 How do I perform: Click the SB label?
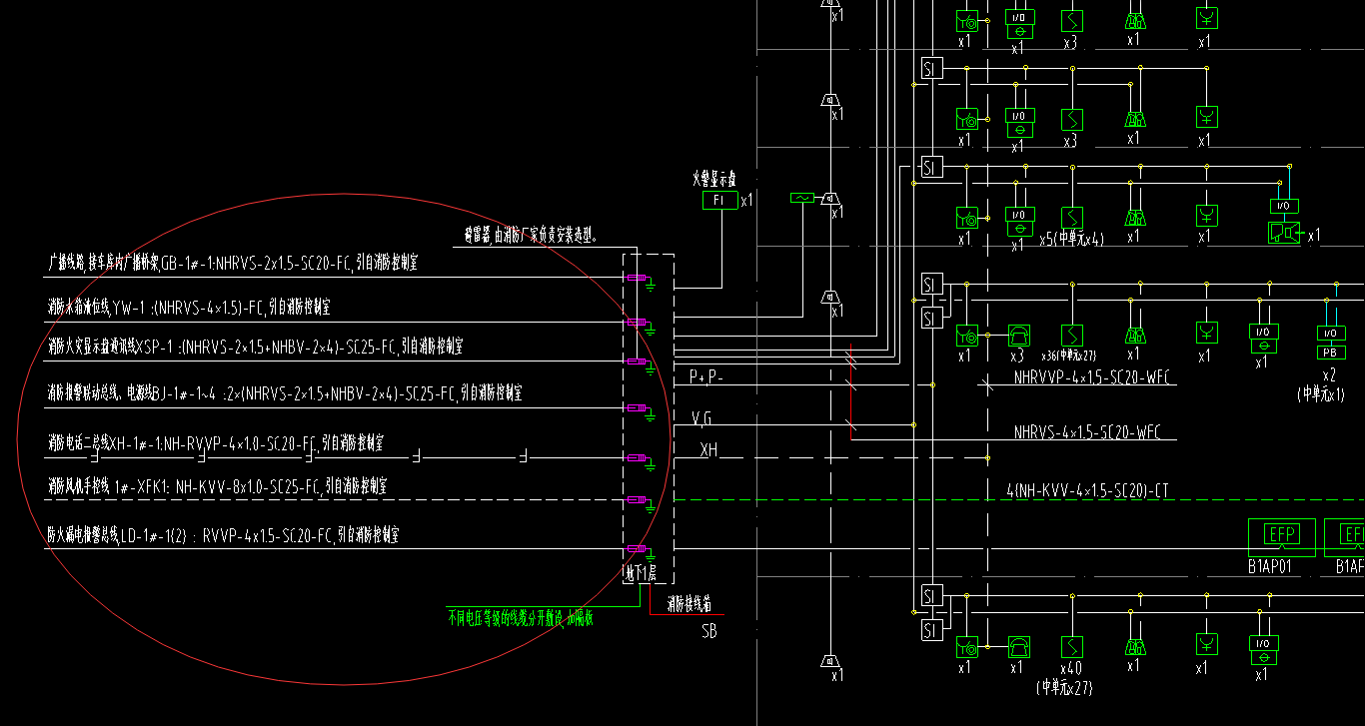click(708, 631)
